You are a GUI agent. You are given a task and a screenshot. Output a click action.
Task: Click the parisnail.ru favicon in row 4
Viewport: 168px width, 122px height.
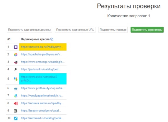16,70
